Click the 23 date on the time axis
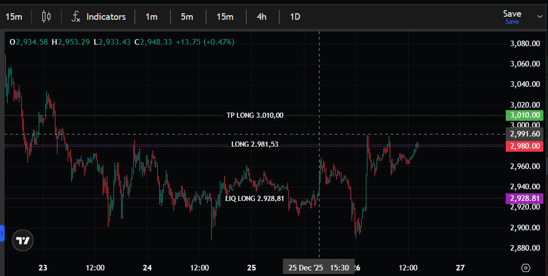Image resolution: width=548 pixels, height=276 pixels. 43,268
